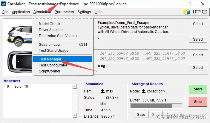Click the Stop button in Storage of Results

point(156,115)
